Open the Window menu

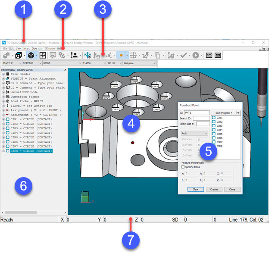50,48
